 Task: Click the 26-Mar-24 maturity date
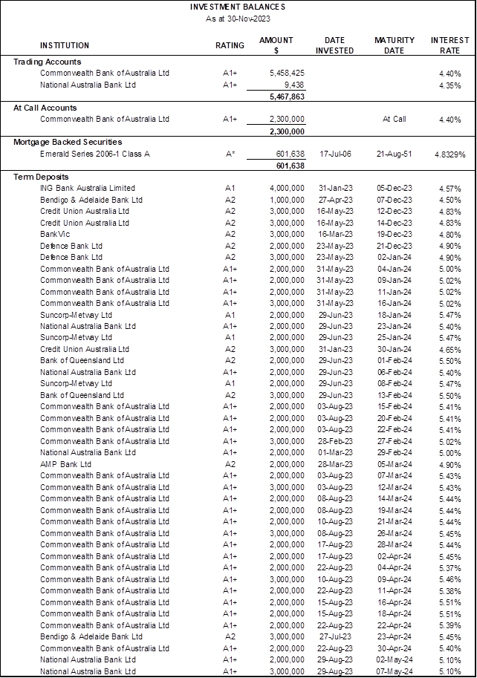394,533
